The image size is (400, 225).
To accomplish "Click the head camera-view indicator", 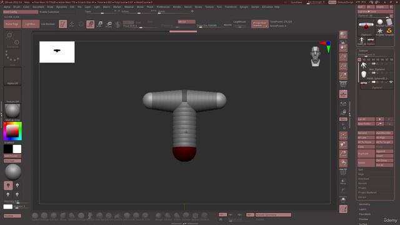I will pos(315,56).
